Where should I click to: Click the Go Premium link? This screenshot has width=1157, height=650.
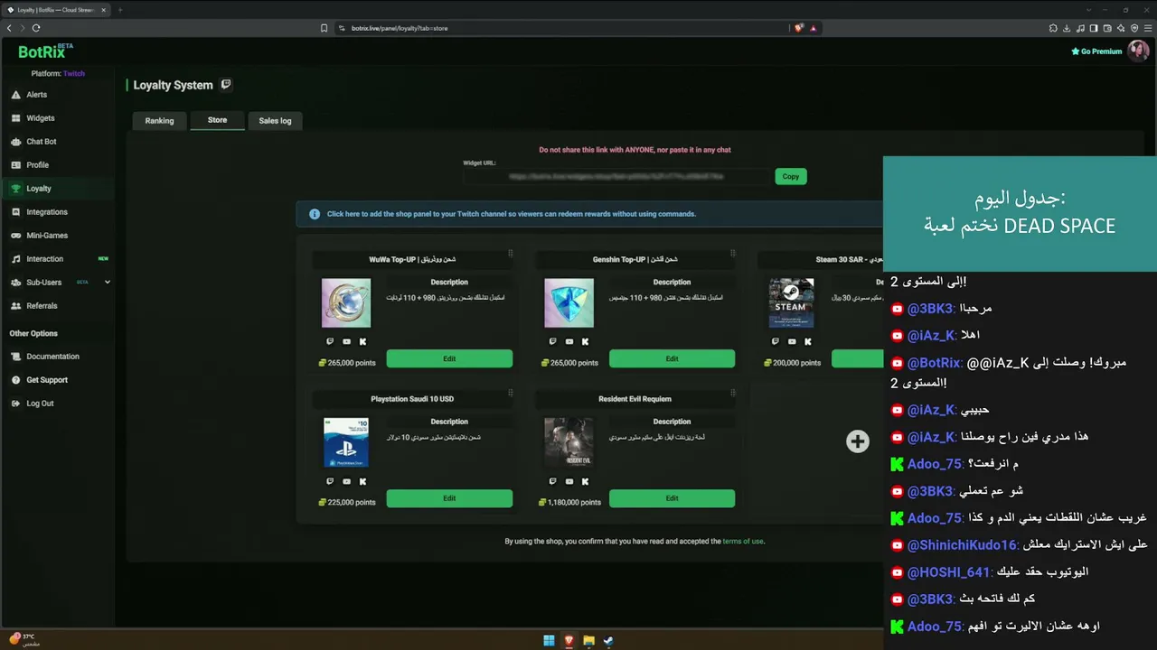[x=1096, y=51]
